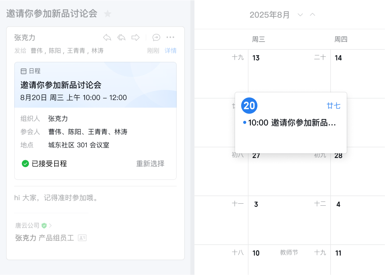Viewport: 385px width, 275px height.
Task: Click 重新选择 to change the response
Action: 150,164
